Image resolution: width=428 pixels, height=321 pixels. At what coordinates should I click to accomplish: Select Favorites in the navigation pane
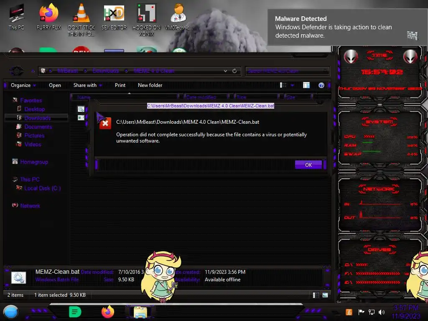31,100
